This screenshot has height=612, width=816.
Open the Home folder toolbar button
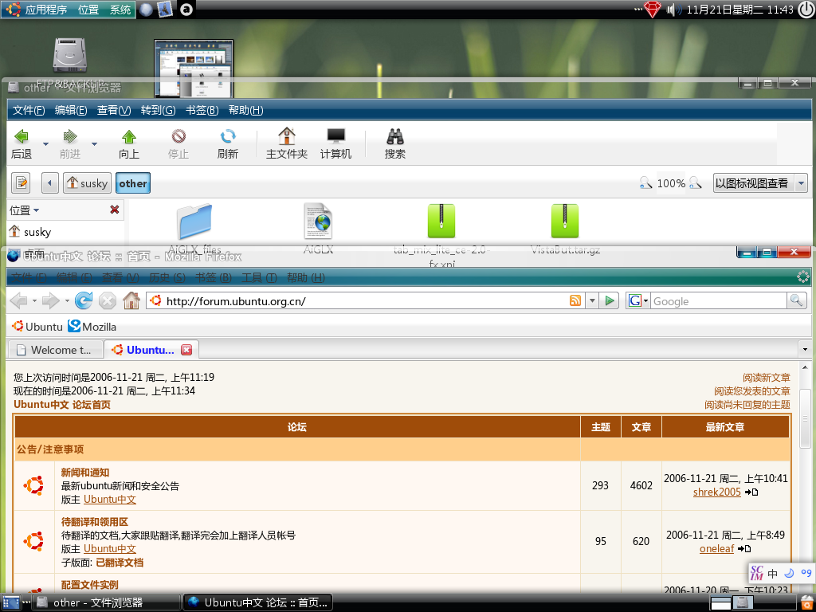(x=287, y=136)
